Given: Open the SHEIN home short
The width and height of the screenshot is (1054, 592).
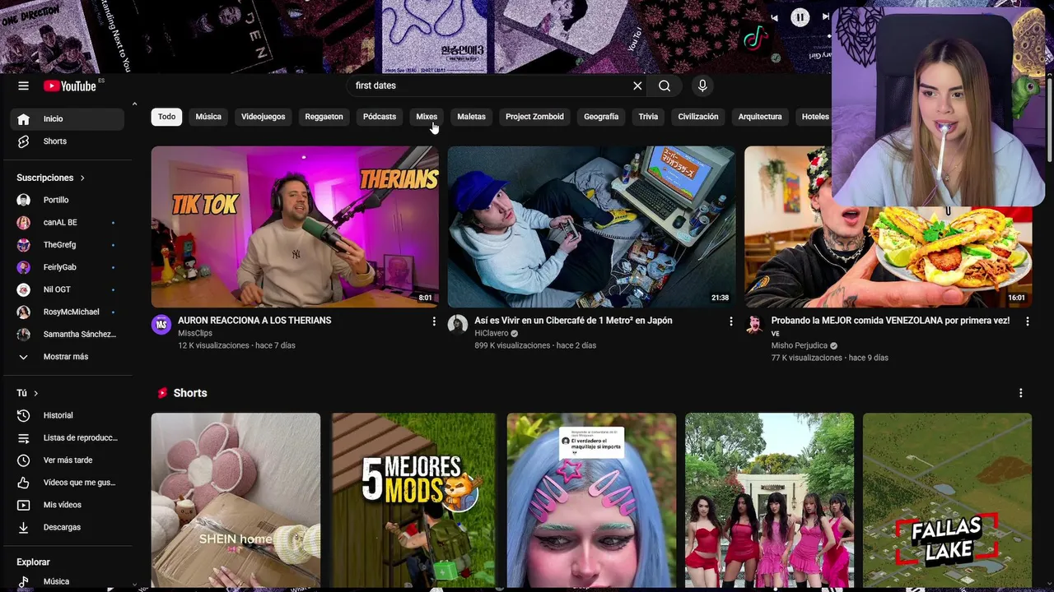Looking at the screenshot, I should [236, 501].
